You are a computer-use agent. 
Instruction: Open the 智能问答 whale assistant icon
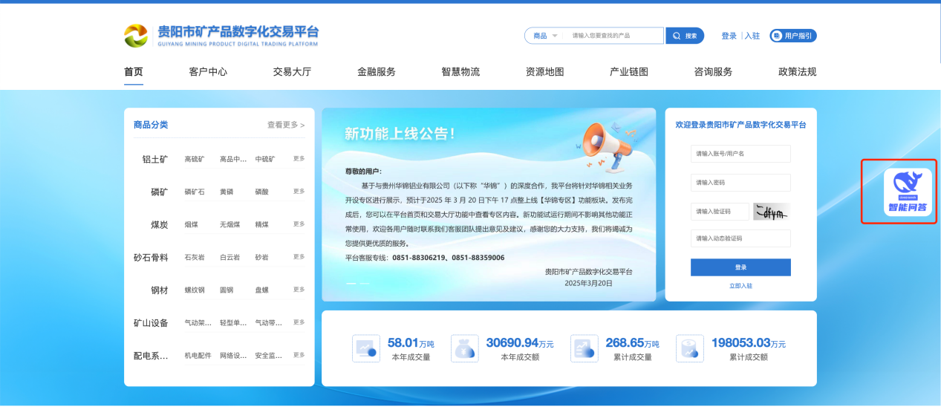coord(908,192)
